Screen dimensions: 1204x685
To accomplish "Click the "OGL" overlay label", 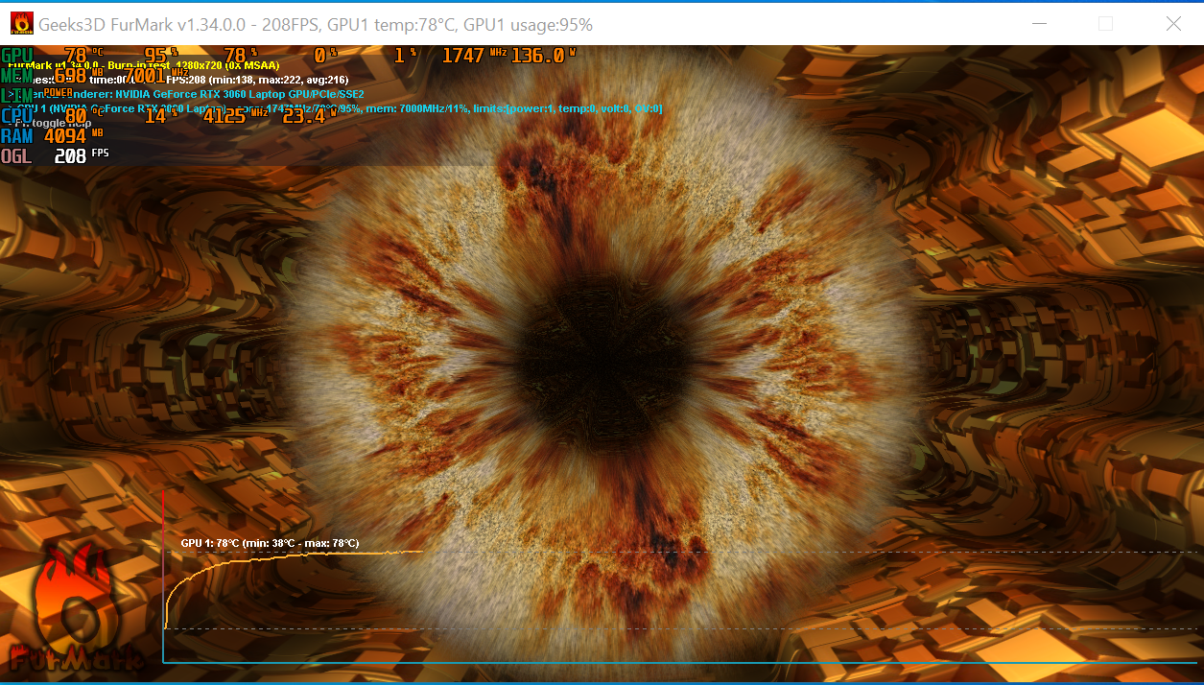I will (16, 155).
